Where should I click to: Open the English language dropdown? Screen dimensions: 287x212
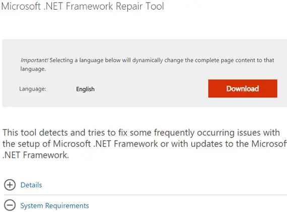coord(85,89)
